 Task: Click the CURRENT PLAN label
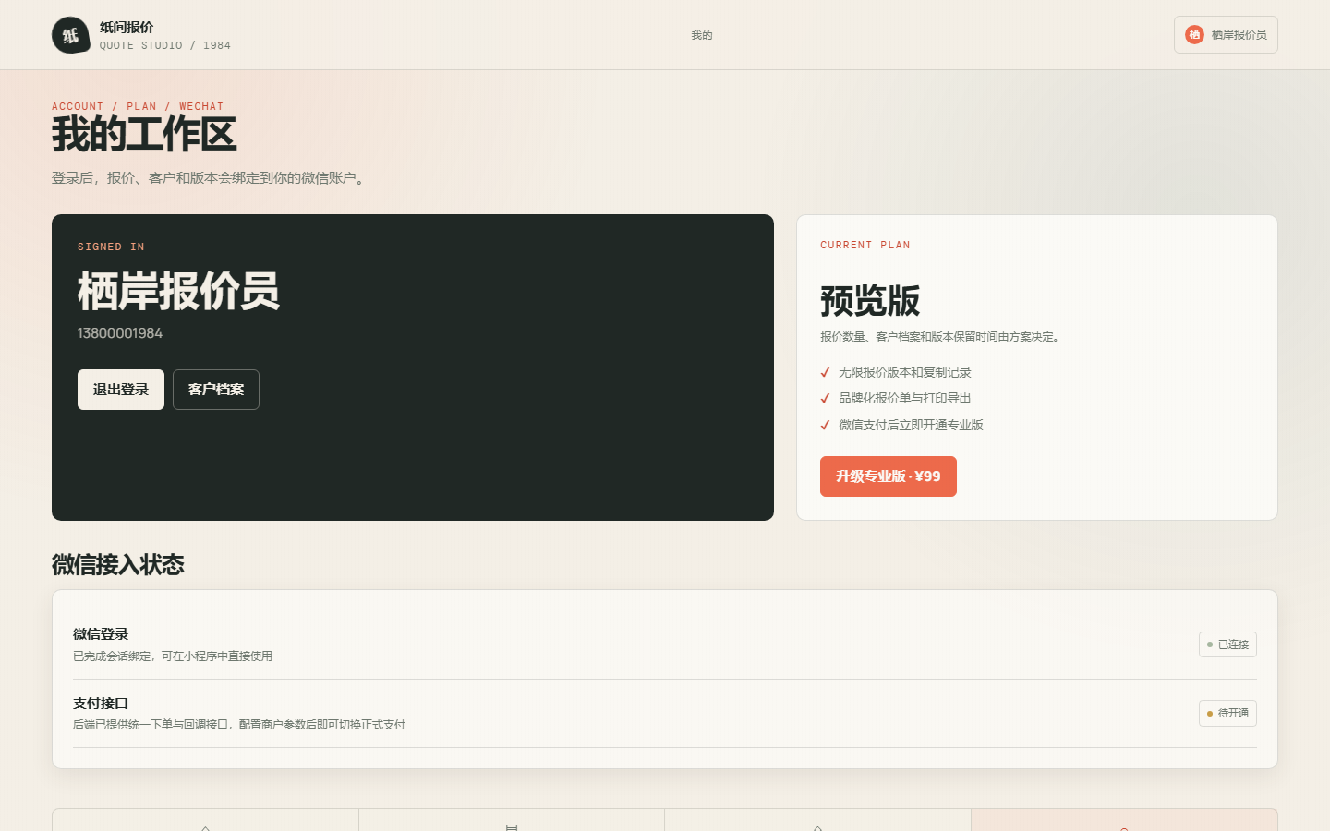(865, 245)
